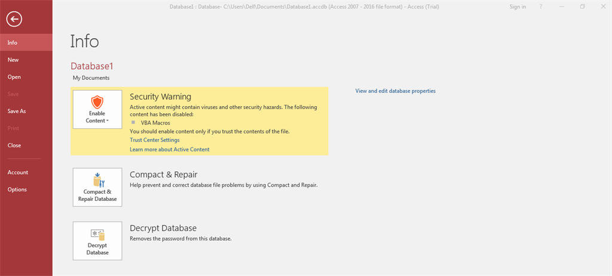Screen dimensions: 612x276
Task: Open the Account page
Action: [18, 172]
